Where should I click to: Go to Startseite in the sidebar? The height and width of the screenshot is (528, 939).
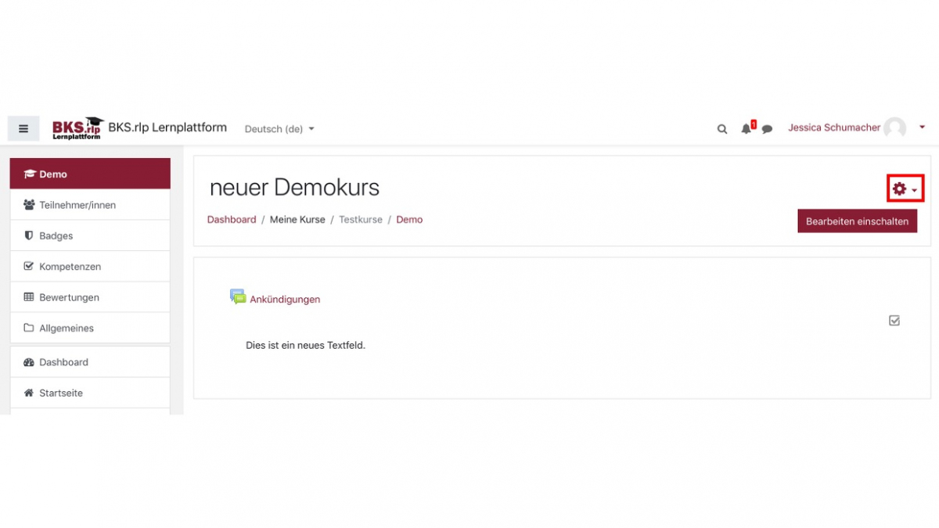click(61, 393)
